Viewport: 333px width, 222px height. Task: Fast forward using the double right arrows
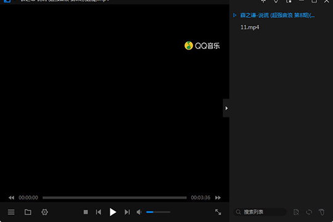click(x=218, y=198)
